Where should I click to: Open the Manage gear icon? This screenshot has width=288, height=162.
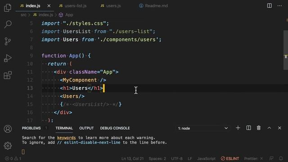point(8,146)
